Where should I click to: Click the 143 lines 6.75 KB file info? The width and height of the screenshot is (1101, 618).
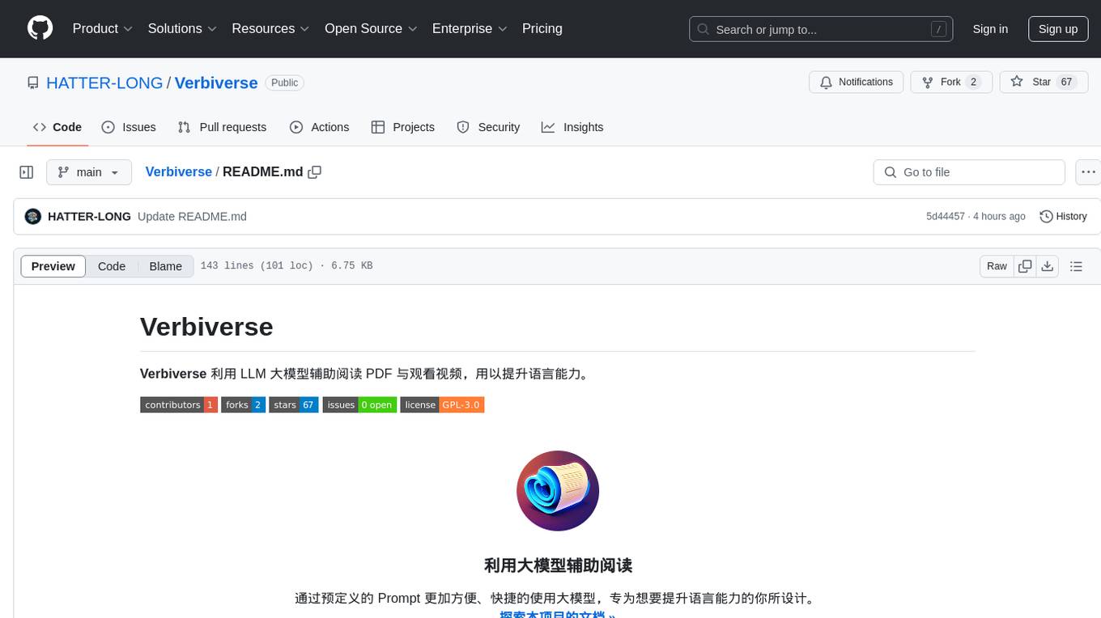pyautogui.click(x=287, y=266)
